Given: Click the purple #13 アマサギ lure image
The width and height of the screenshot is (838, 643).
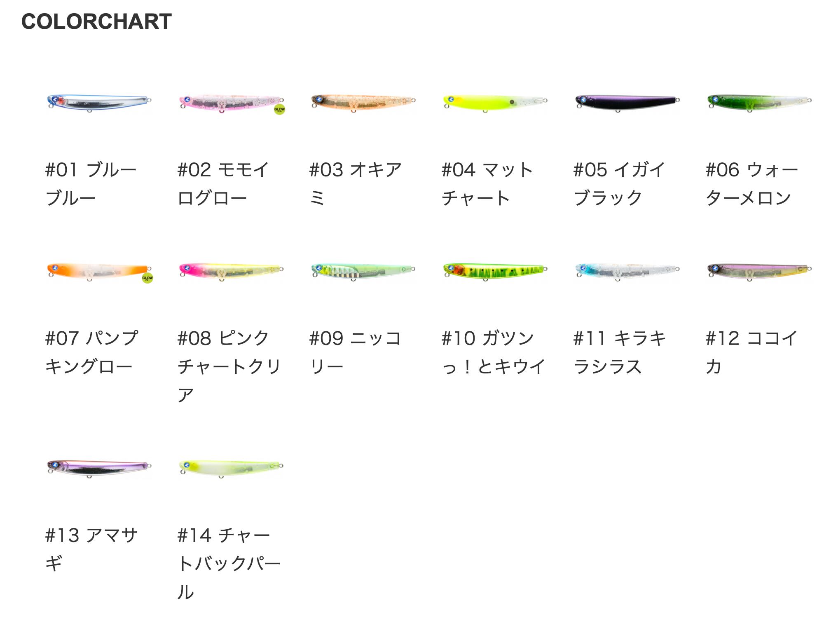Looking at the screenshot, I should tap(98, 468).
